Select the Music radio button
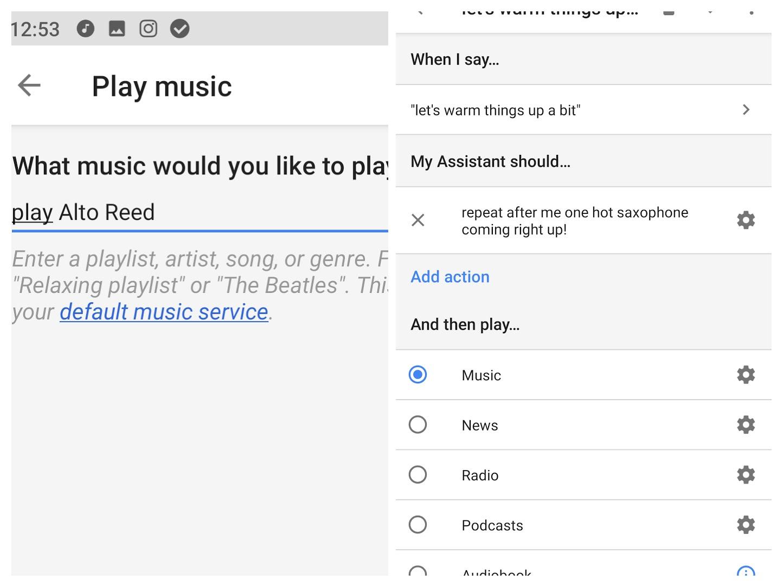The height and width of the screenshot is (587, 783). tap(418, 375)
